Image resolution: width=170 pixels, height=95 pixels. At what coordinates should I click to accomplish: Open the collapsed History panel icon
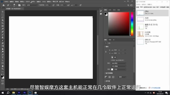pos(101,11)
